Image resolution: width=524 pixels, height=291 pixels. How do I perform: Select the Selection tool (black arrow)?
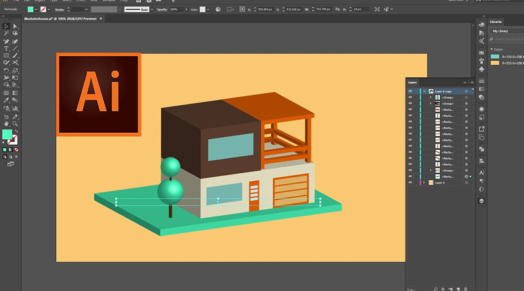[6, 26]
